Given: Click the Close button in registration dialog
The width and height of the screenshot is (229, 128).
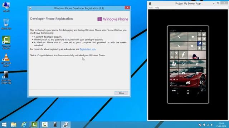Looking at the screenshot, I should [x=121, y=93].
